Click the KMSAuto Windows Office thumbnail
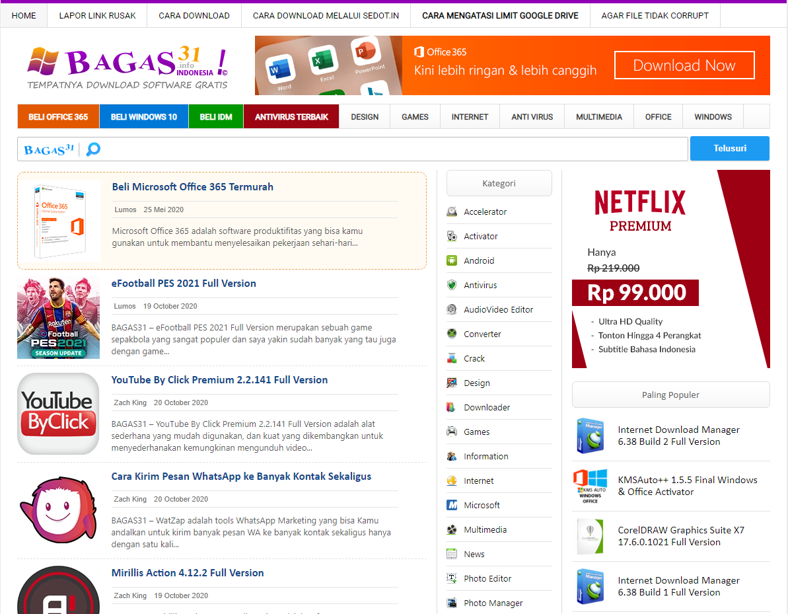Screen dimensions: 788x614 click(591, 486)
